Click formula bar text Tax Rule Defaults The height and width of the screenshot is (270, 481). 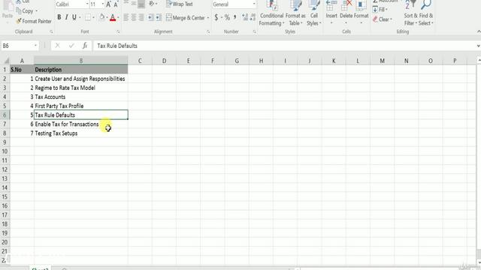point(117,46)
